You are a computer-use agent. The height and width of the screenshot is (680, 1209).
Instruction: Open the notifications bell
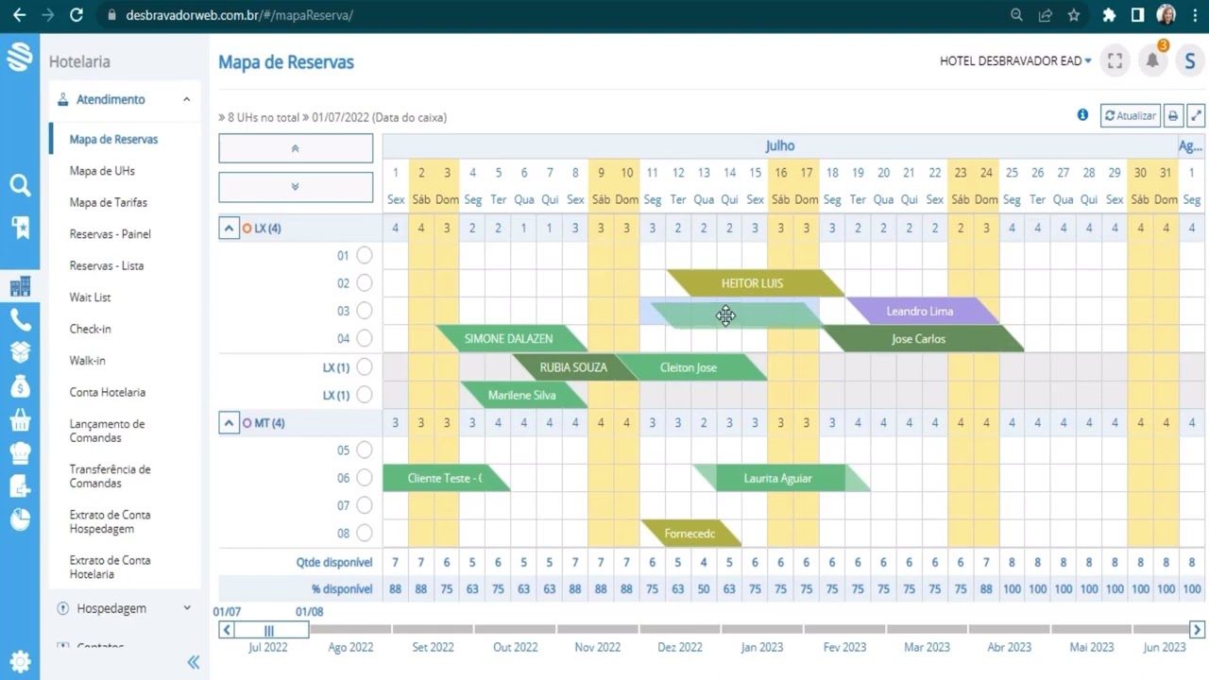point(1152,60)
